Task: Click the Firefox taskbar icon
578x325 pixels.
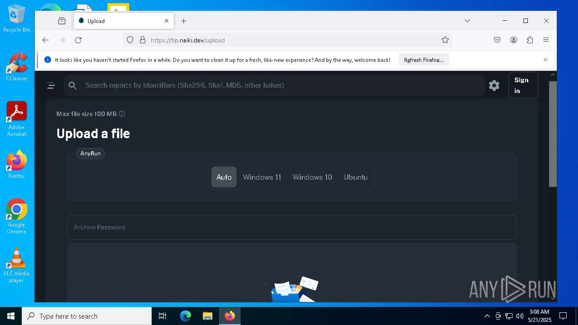Action: pyautogui.click(x=230, y=316)
